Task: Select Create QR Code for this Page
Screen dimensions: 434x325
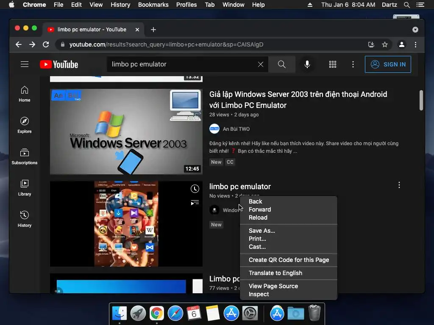Action: click(289, 260)
